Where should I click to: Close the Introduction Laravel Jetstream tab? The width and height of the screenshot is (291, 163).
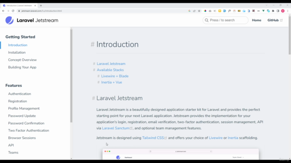pyautogui.click(x=35, y=5)
